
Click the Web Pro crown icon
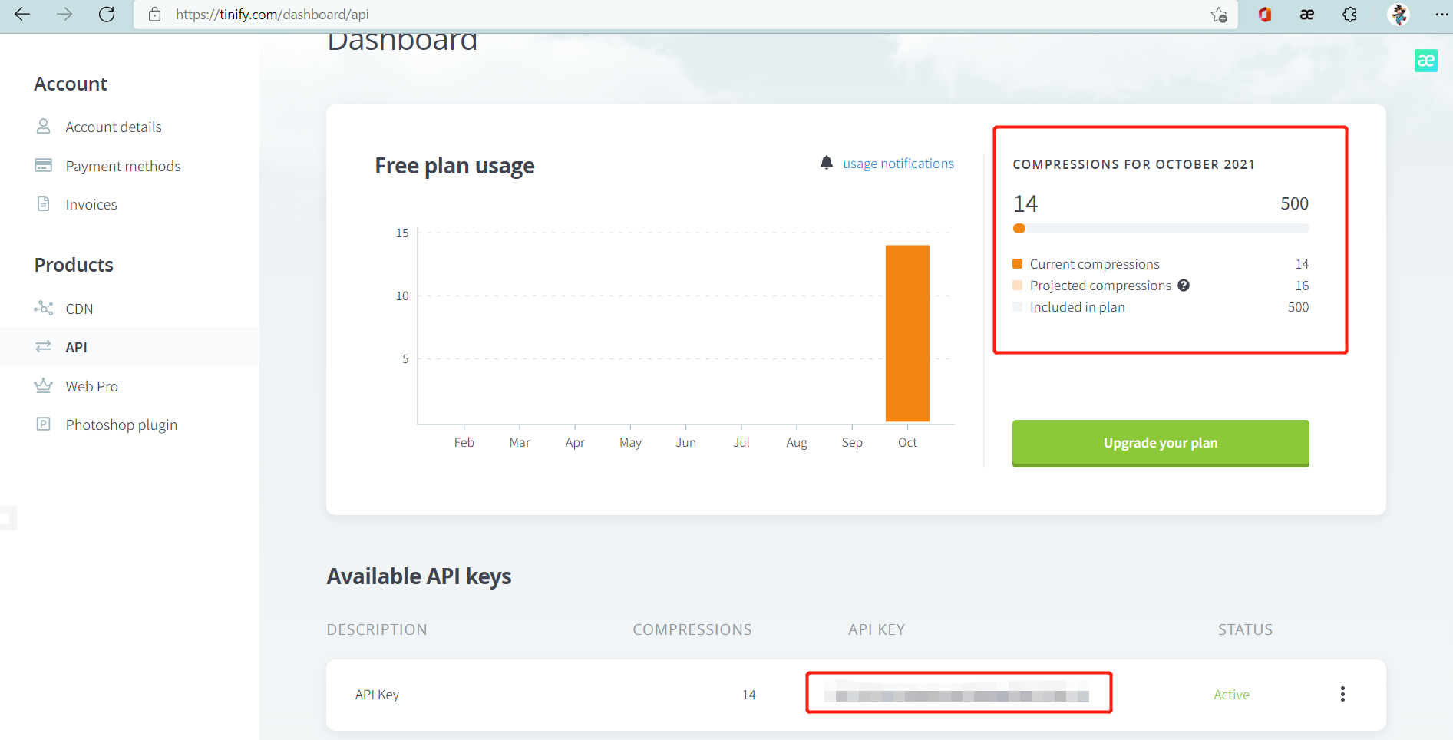44,385
